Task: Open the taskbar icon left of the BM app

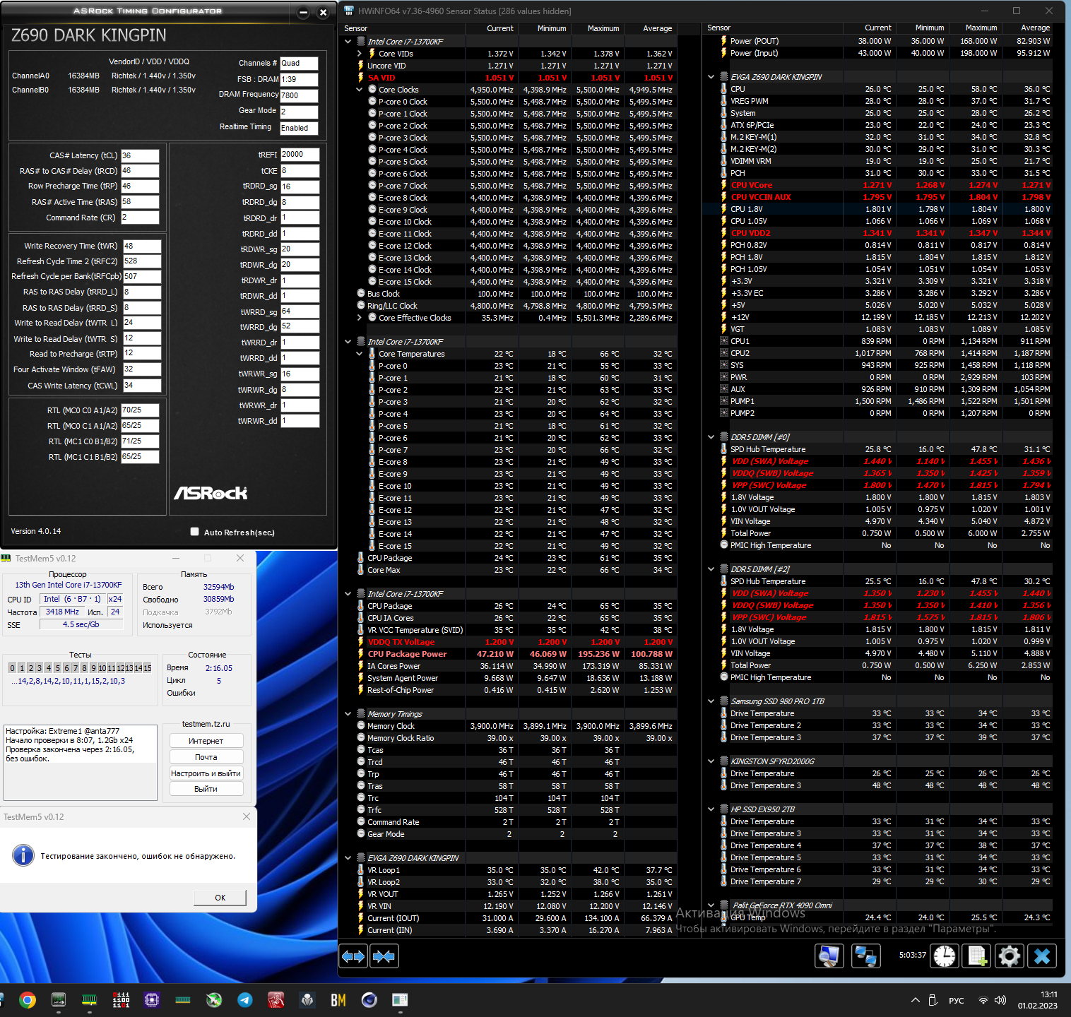Action: 307,999
